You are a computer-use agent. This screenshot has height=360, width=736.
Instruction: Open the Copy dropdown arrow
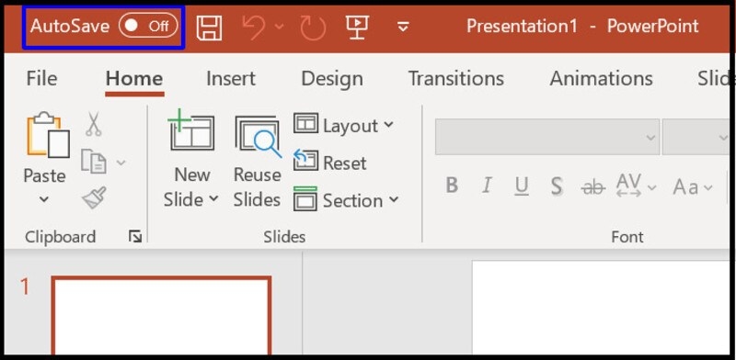(121, 163)
